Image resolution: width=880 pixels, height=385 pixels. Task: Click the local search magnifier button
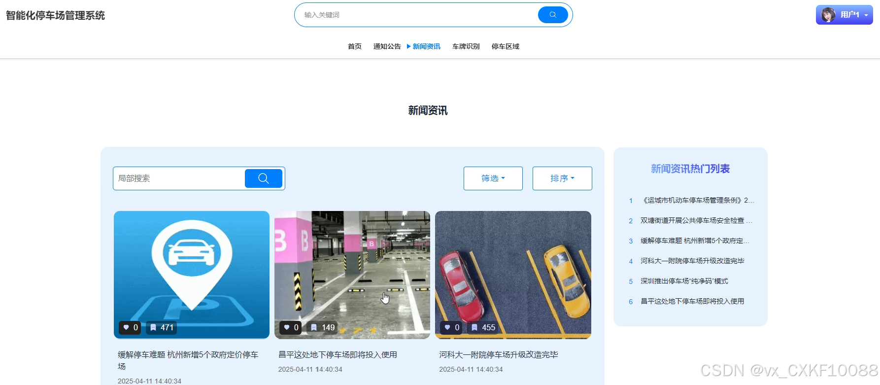pyautogui.click(x=264, y=178)
